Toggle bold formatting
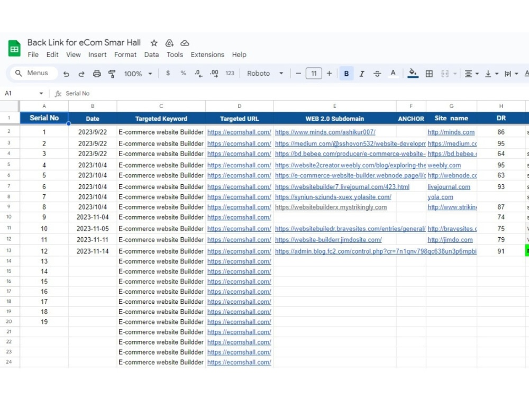Viewport: 529px width, 397px height. pos(346,74)
